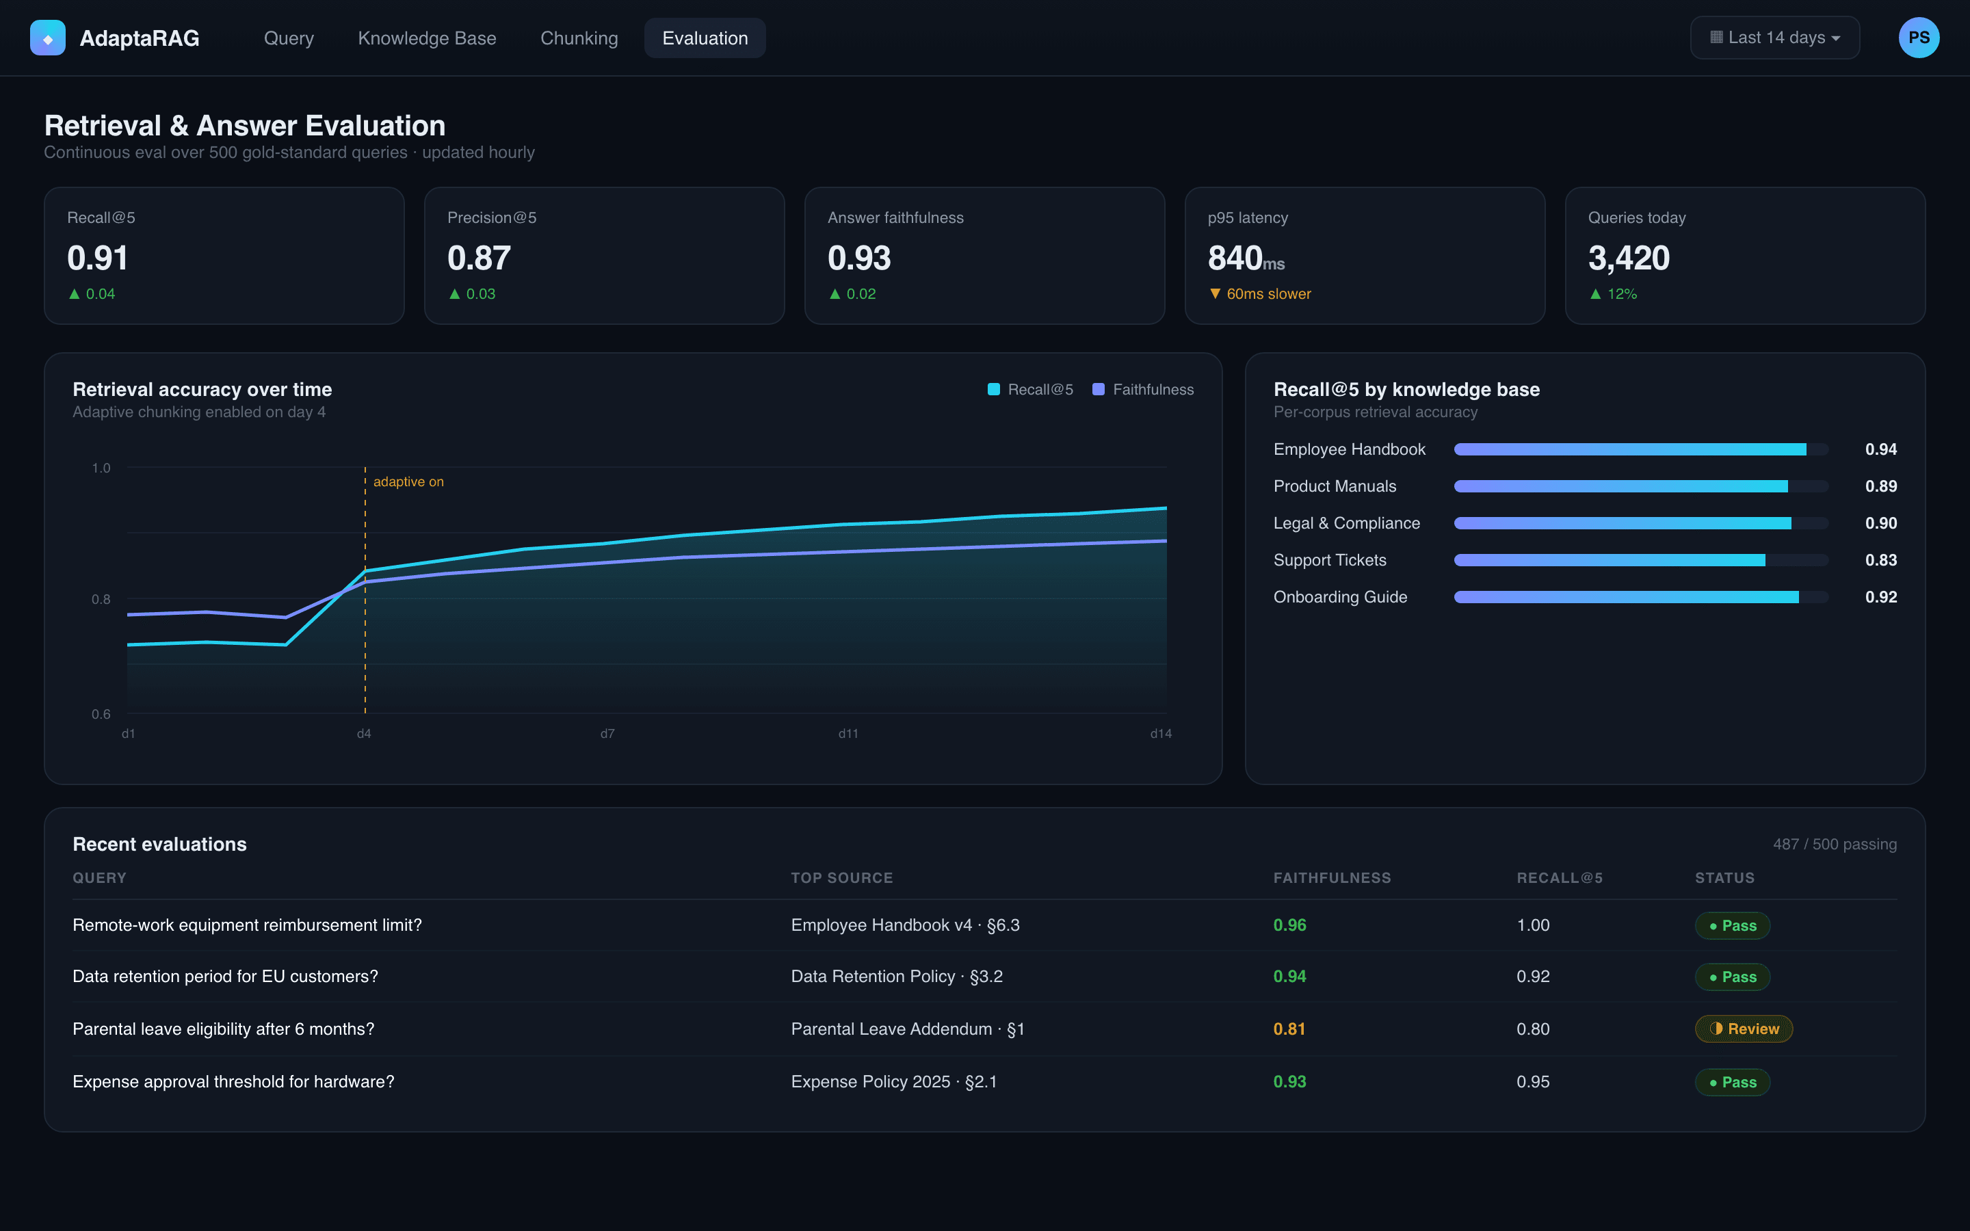The height and width of the screenshot is (1231, 1970).
Task: Open the Knowledge Base tab
Action: point(428,38)
